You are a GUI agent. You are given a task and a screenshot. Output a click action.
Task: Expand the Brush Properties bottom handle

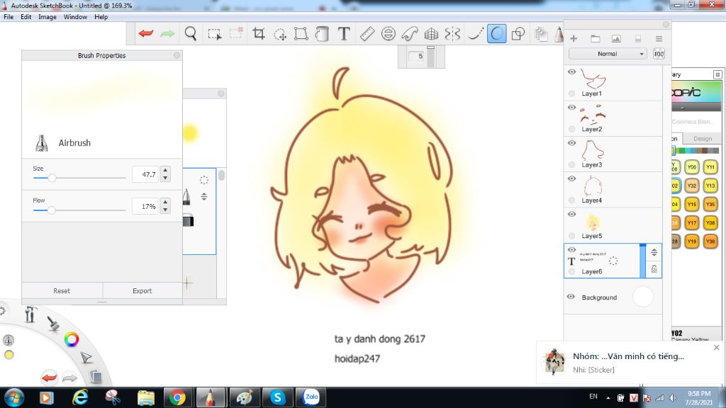tap(102, 302)
